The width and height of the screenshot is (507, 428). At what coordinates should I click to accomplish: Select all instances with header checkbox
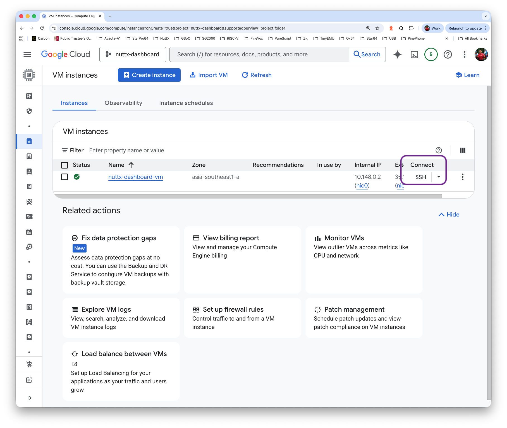point(64,165)
